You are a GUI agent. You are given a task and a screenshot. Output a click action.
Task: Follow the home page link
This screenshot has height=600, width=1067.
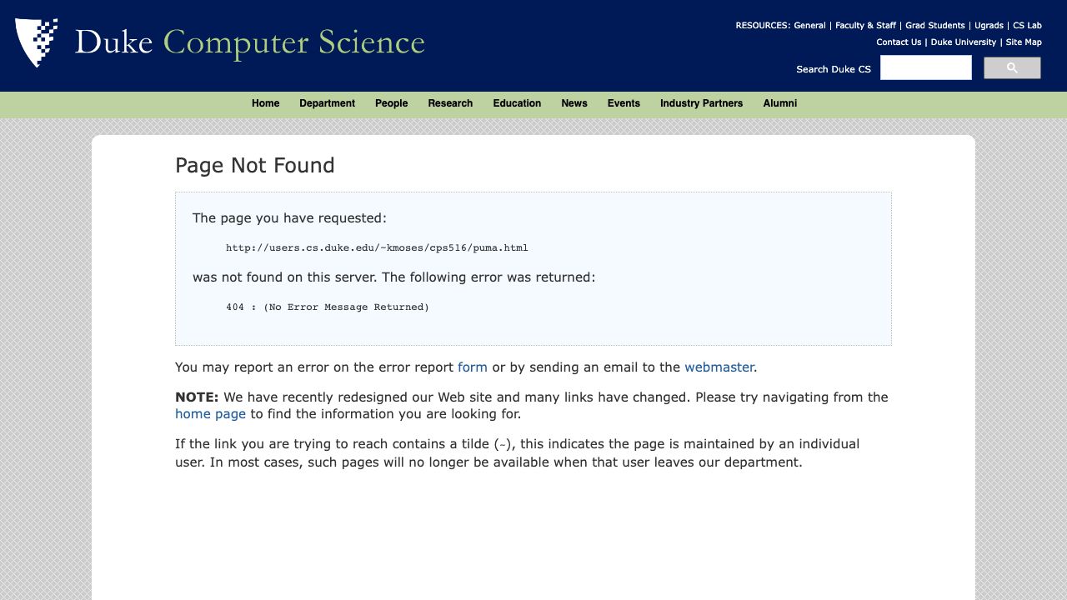[x=210, y=414]
